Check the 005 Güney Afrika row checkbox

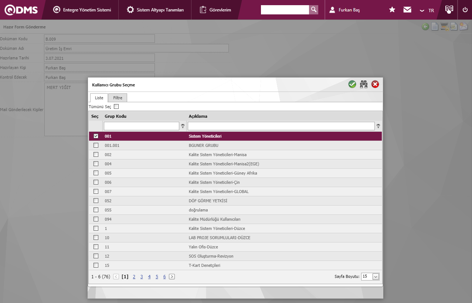[x=96, y=173]
